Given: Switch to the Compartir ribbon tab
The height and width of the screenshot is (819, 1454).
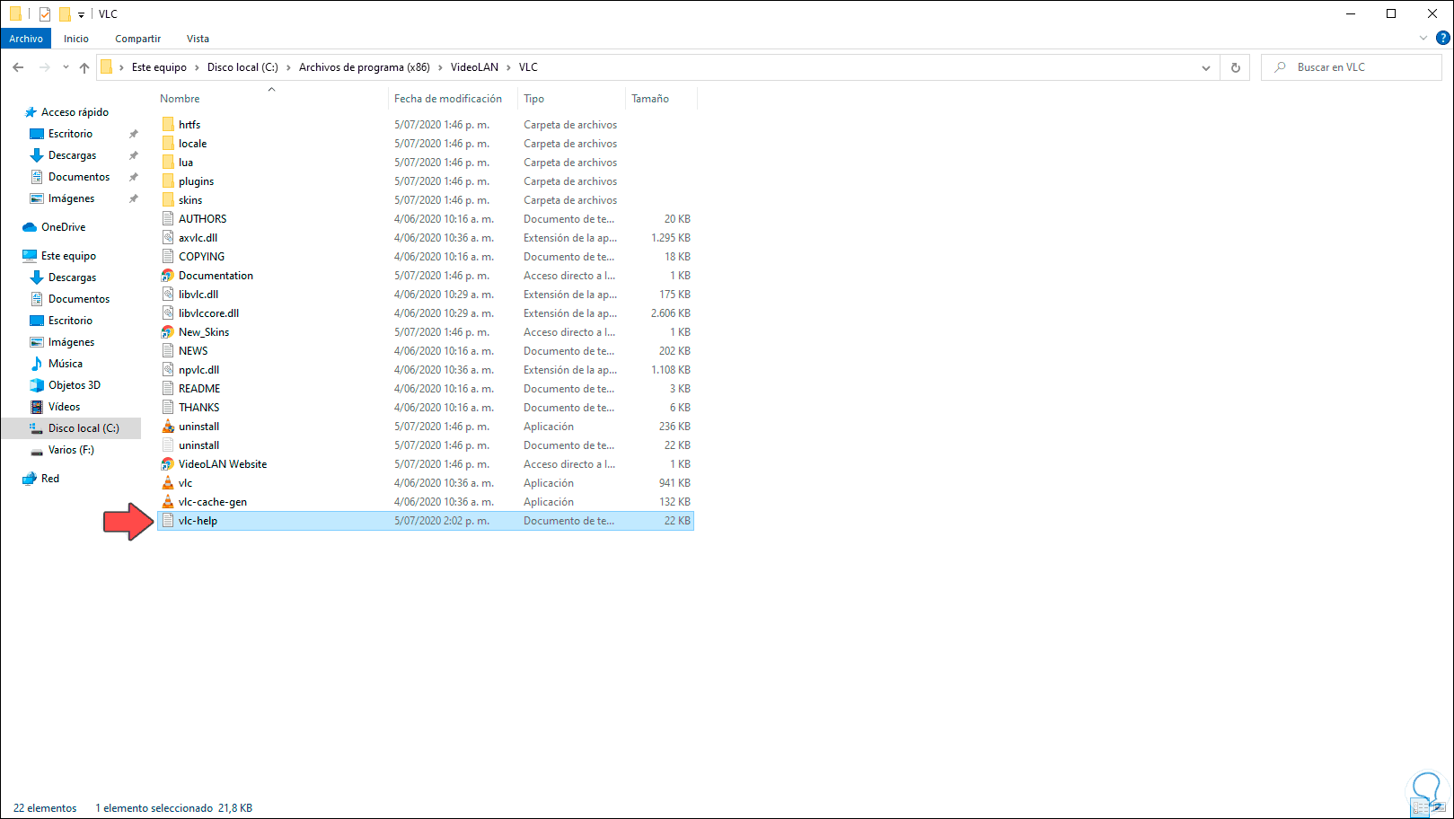Looking at the screenshot, I should tap(138, 39).
